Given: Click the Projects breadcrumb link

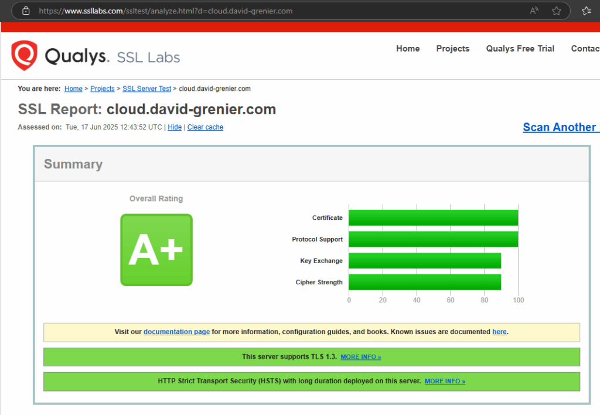Looking at the screenshot, I should coord(103,89).
